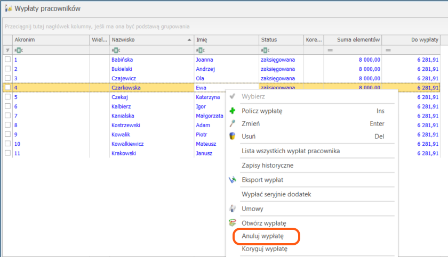Choose Otwórz wypłatę in the context menu
The height and width of the screenshot is (257, 448).
[x=312, y=223]
